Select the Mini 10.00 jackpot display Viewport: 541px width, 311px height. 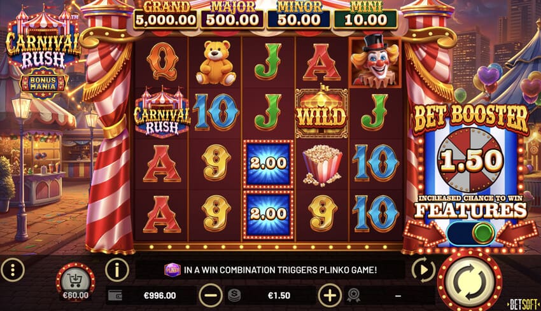point(365,16)
